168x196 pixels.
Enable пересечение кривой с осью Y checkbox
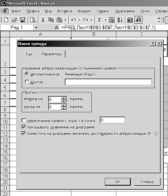click(24, 121)
